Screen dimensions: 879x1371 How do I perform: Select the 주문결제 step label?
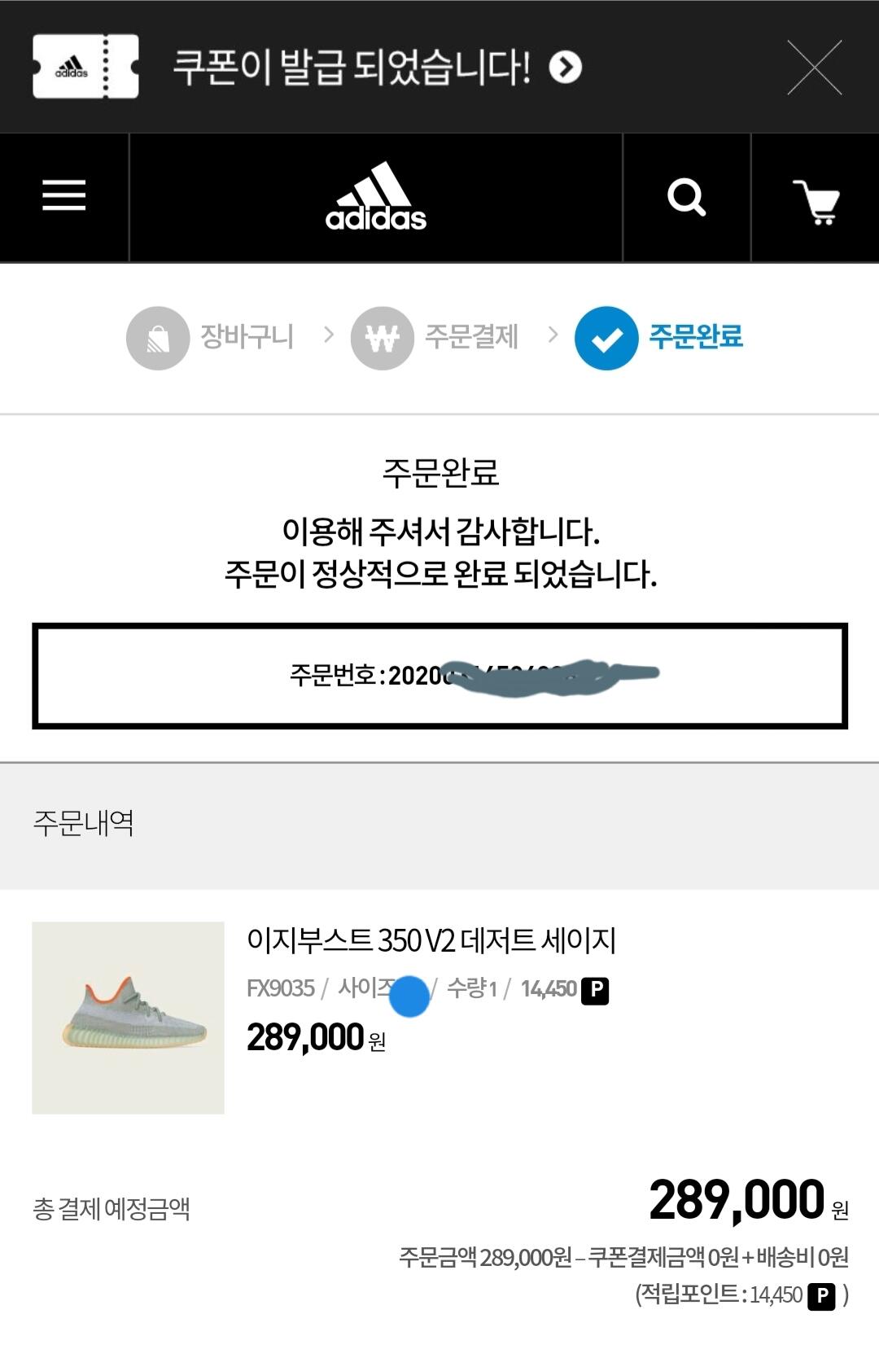tap(472, 336)
